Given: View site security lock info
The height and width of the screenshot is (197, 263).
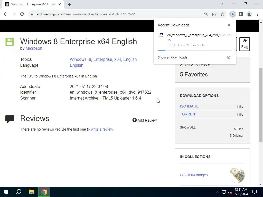Looking at the screenshot, I should click(x=32, y=14).
